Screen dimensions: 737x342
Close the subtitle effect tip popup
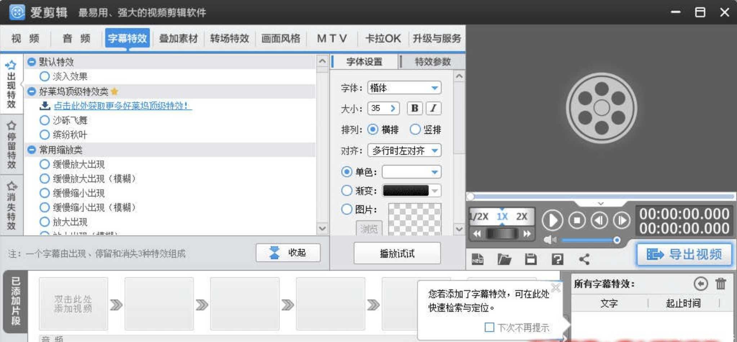click(556, 288)
